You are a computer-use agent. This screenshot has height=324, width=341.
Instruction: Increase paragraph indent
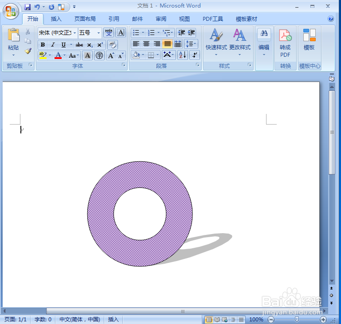tap(192, 33)
